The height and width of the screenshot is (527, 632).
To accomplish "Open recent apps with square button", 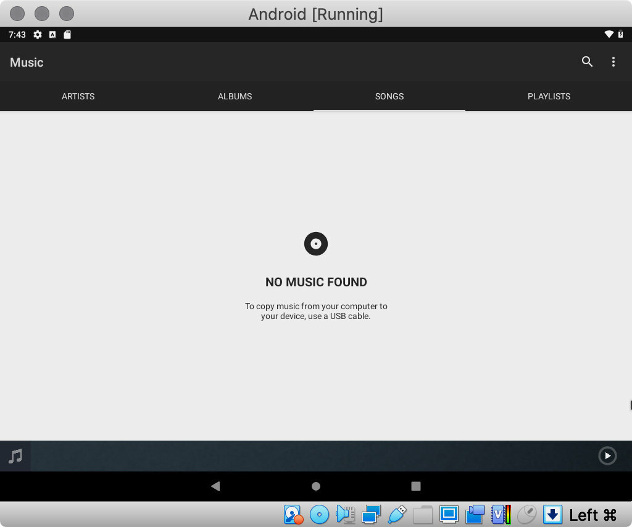I will point(416,486).
